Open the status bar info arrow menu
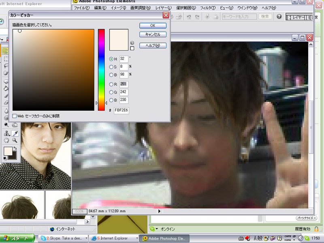324x243 pixels. point(159,211)
